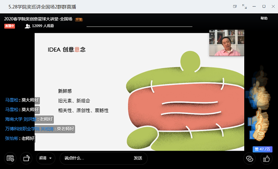Click the rotate screen icon in bottom bar
This screenshot has width=278, height=169.
pyautogui.click(x=27, y=159)
